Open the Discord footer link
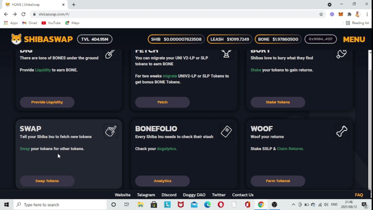 click(169, 195)
